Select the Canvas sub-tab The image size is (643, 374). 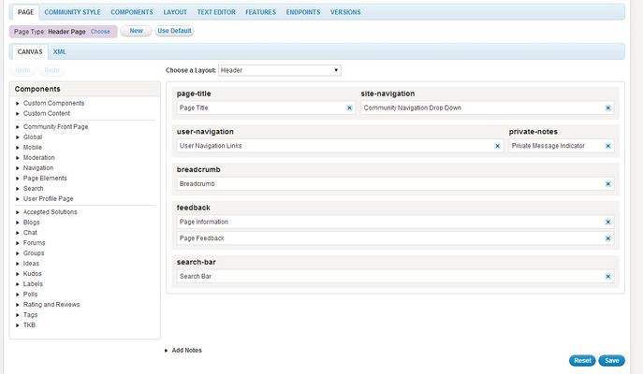tap(30, 52)
